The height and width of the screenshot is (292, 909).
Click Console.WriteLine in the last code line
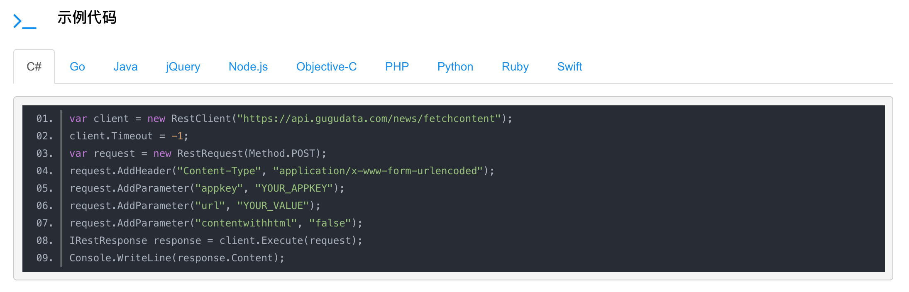point(120,258)
